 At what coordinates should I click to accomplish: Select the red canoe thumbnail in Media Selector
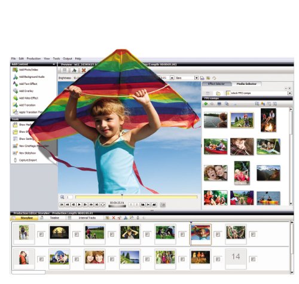(215, 146)
